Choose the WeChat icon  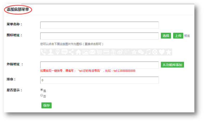[141, 52]
